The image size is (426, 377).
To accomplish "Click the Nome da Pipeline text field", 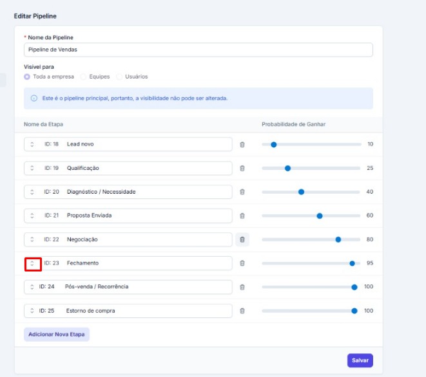I will coord(198,50).
